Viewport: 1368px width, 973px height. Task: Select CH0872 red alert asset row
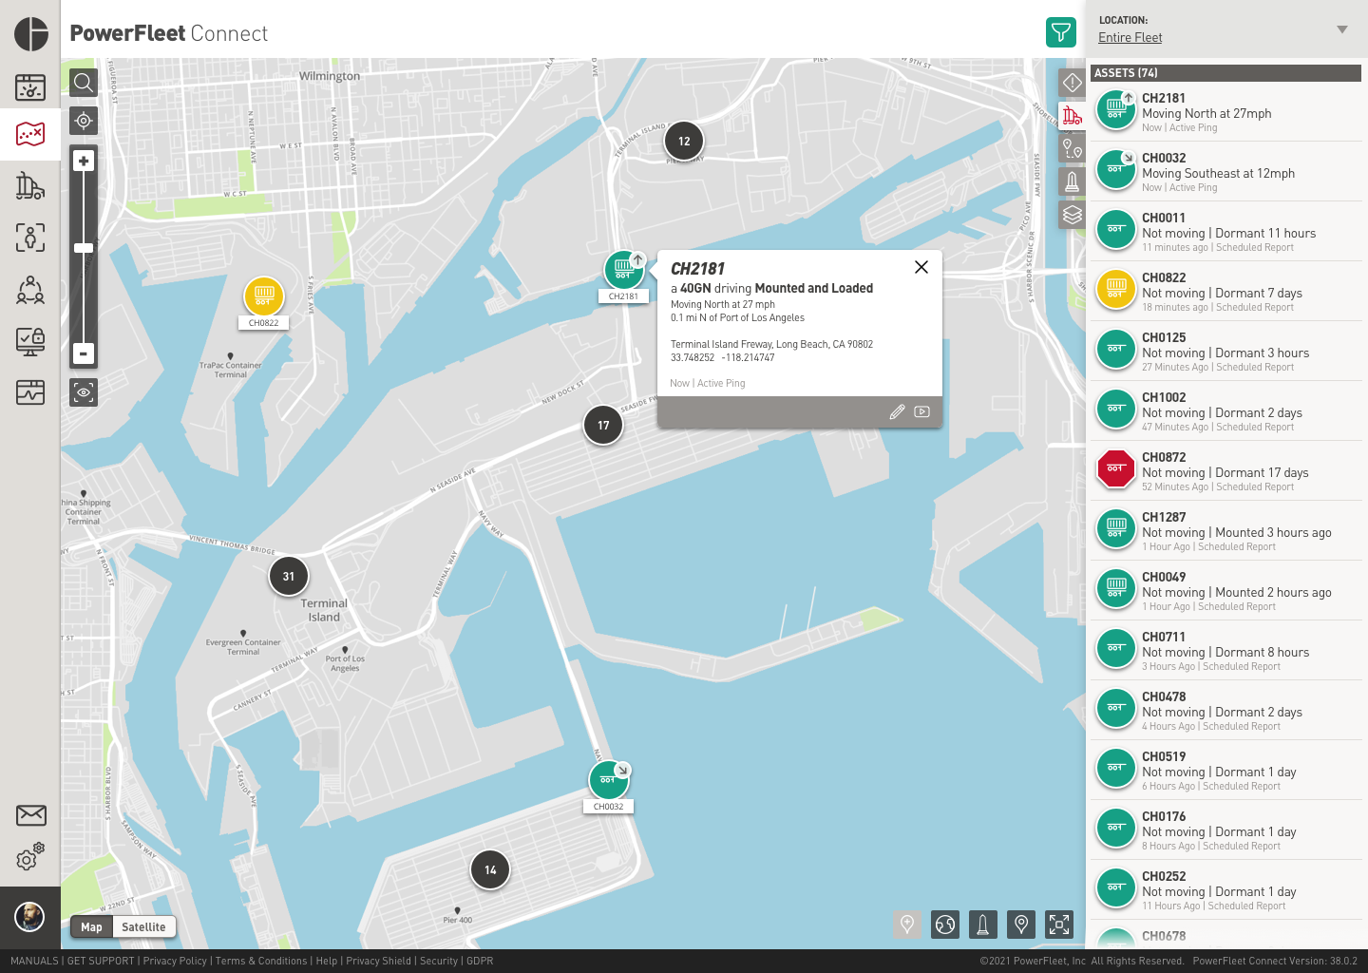1225,471
